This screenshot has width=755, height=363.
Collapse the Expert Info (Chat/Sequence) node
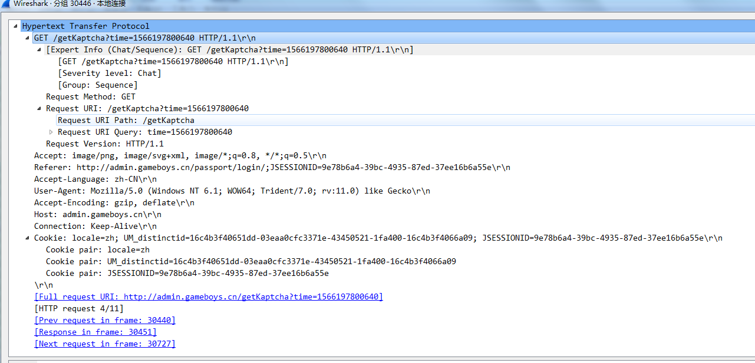(x=39, y=50)
